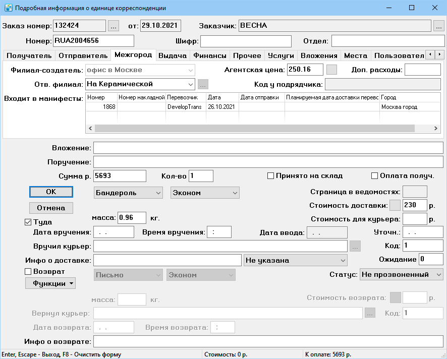Open the Вложения tab
The width and height of the screenshot is (447, 359).
[x=319, y=55]
